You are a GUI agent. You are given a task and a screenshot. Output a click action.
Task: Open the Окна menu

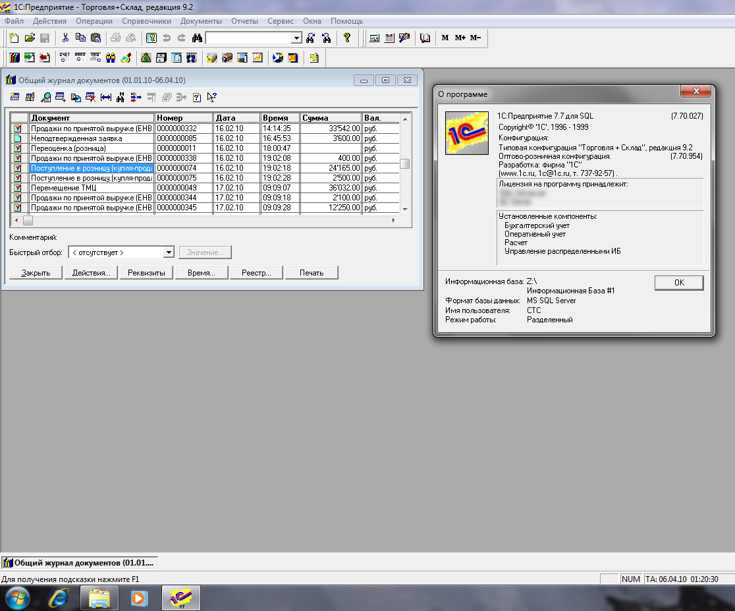click(312, 21)
